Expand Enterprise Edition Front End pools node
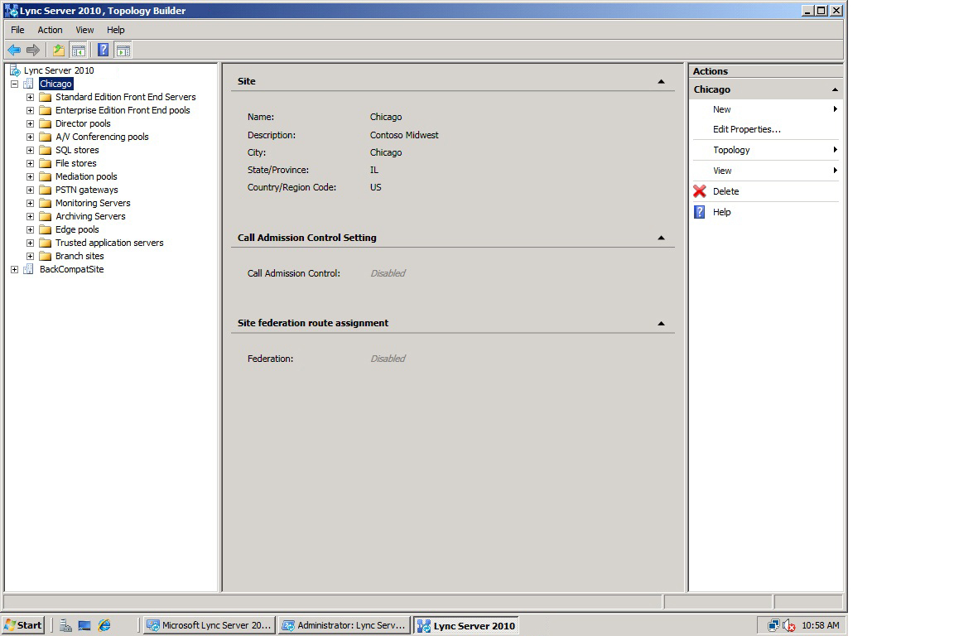Screen dimensions: 954x636 pyautogui.click(x=30, y=110)
